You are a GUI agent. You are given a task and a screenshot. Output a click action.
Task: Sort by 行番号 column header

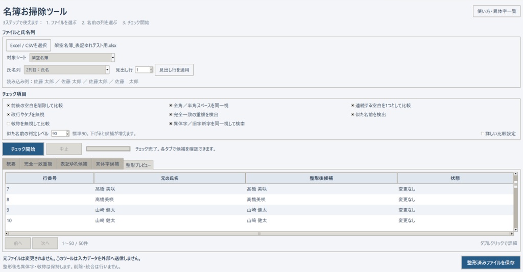pos(50,178)
